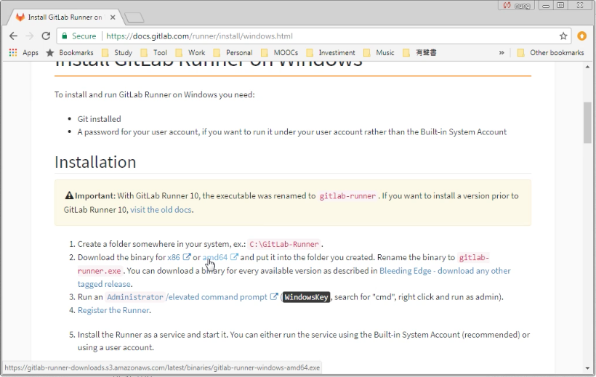The width and height of the screenshot is (596, 377).
Task: Open the Personal bookmark folder
Action: [233, 52]
